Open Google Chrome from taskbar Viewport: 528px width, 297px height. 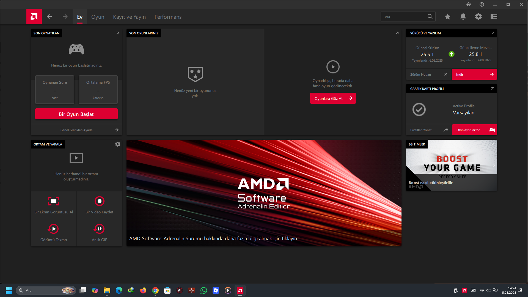155,290
